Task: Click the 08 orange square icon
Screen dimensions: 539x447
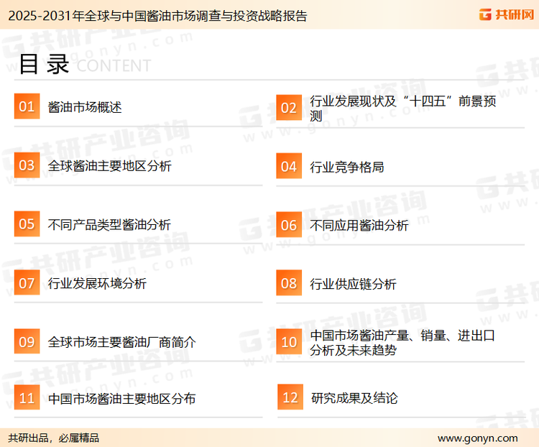Action: 288,283
